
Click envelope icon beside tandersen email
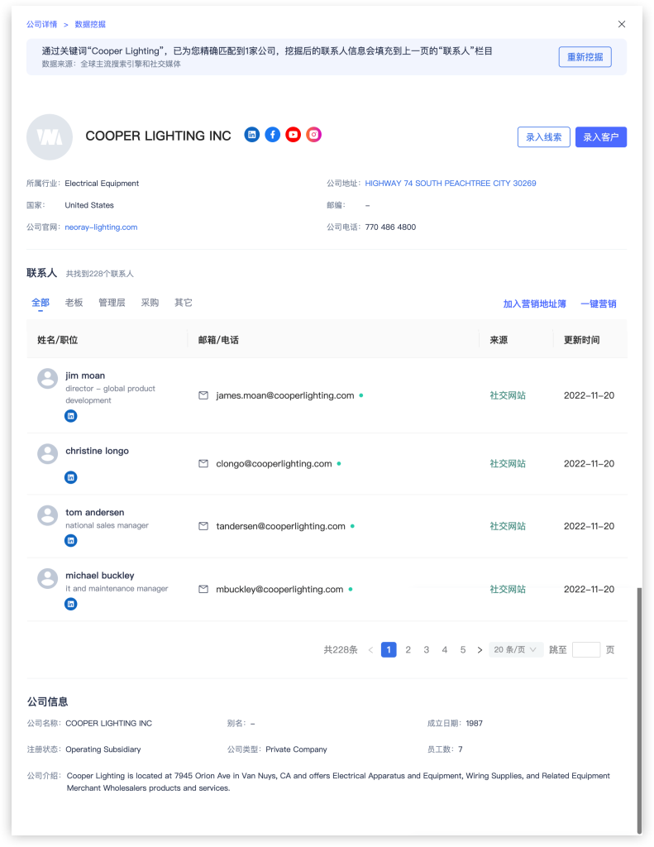pyautogui.click(x=203, y=526)
